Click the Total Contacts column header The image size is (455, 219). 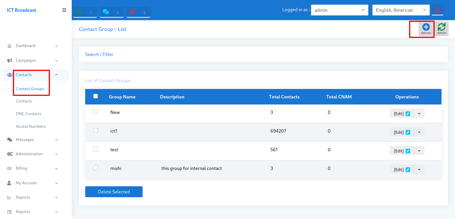284,97
